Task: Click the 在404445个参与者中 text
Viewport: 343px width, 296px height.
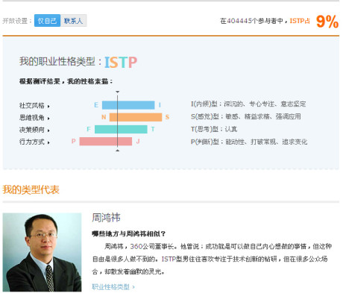Action: pyautogui.click(x=251, y=21)
